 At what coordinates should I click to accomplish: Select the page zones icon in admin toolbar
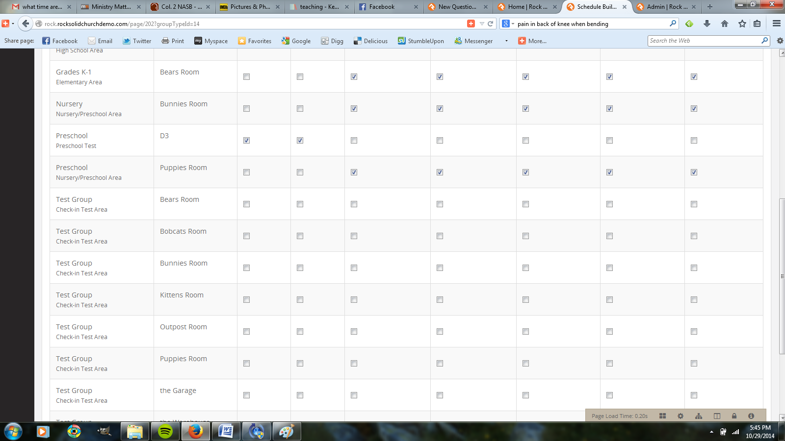(716, 416)
